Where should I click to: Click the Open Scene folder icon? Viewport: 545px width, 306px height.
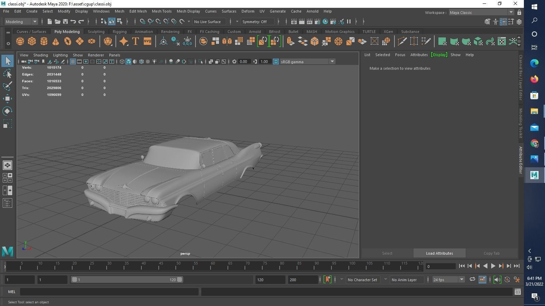58,21
